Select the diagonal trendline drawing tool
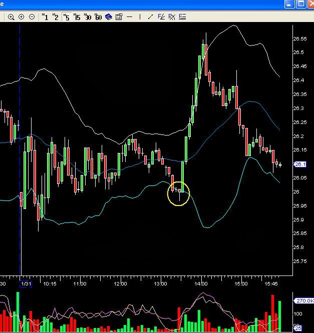314x333 pixels. [150, 17]
